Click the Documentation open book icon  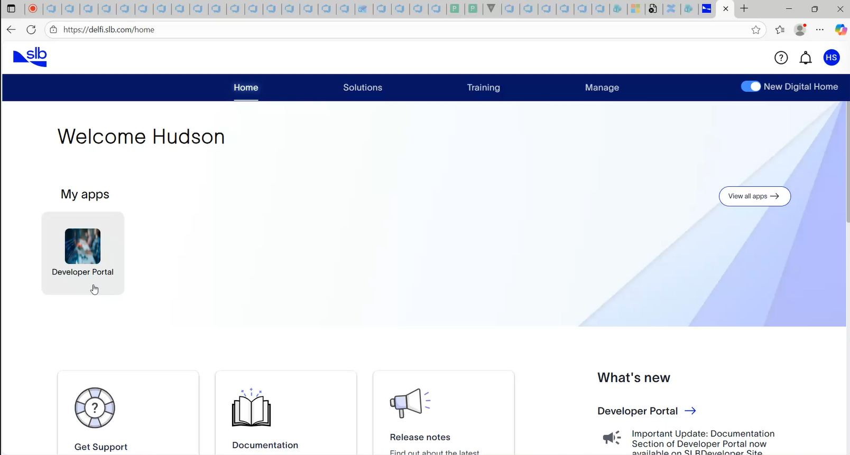coord(252,407)
